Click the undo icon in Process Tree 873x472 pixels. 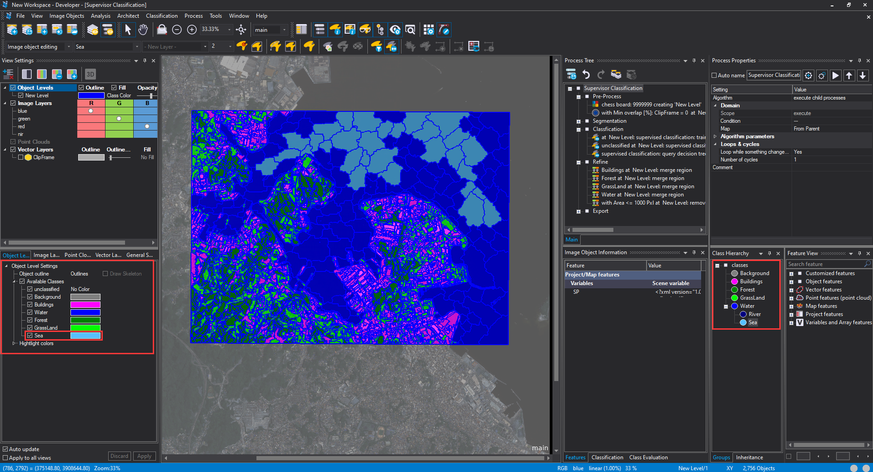coord(586,75)
